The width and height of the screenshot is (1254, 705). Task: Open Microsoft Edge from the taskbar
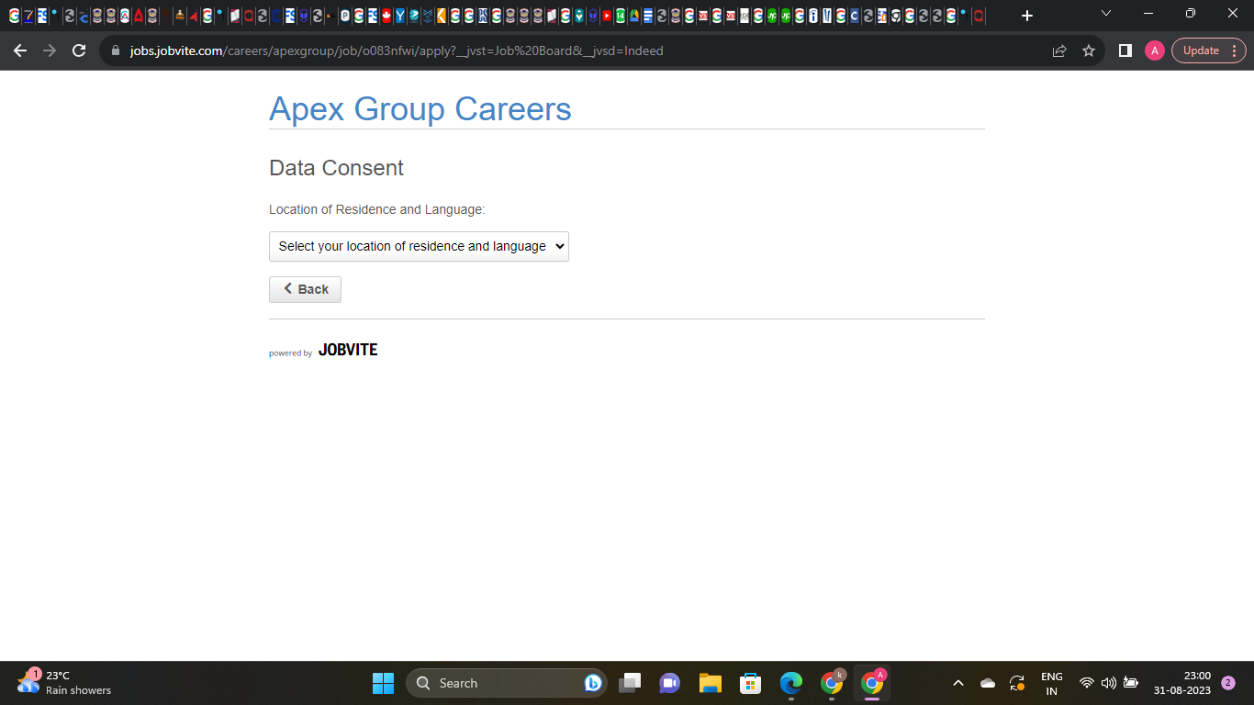tap(790, 683)
